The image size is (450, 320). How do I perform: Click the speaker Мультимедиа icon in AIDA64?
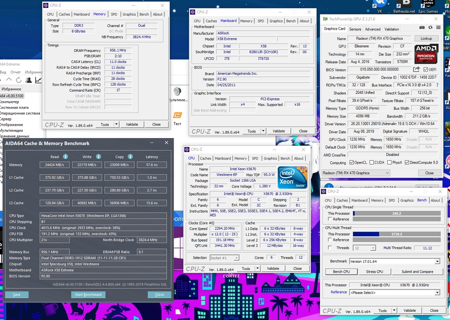177,92
